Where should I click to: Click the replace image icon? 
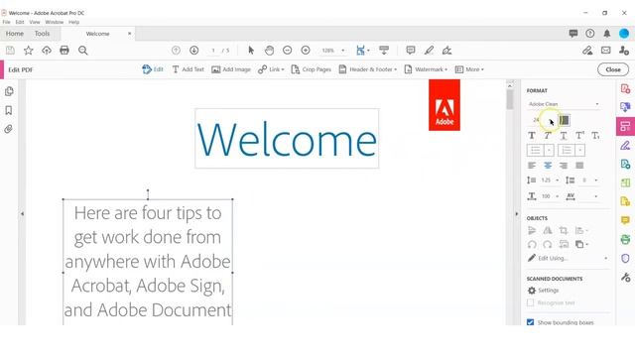pyautogui.click(x=564, y=244)
